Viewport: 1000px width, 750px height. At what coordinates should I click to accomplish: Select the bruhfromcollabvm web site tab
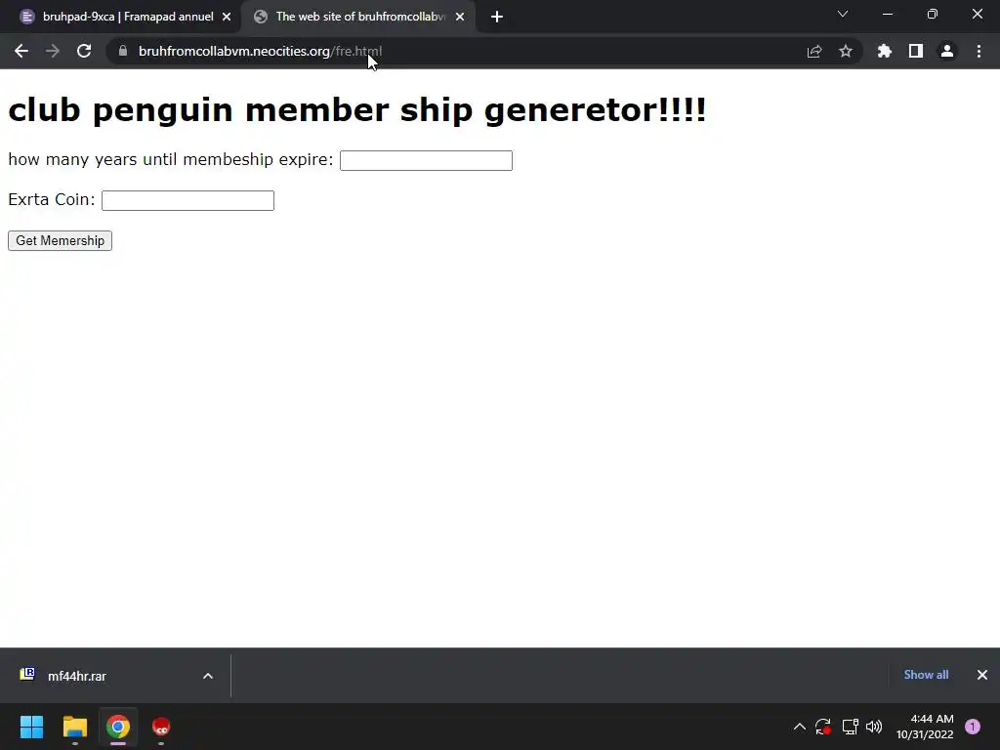pos(360,18)
